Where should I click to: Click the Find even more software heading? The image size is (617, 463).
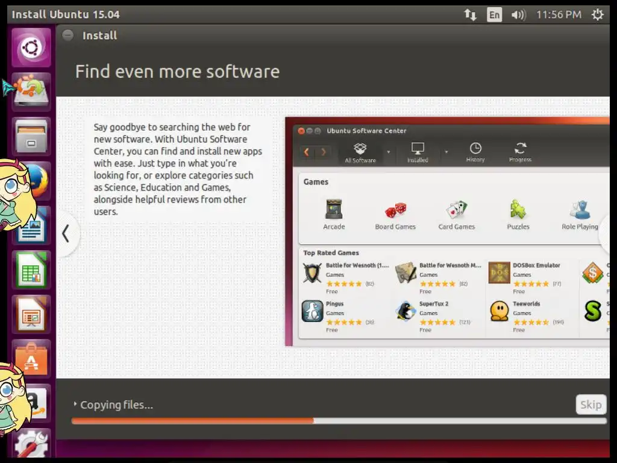[178, 72]
